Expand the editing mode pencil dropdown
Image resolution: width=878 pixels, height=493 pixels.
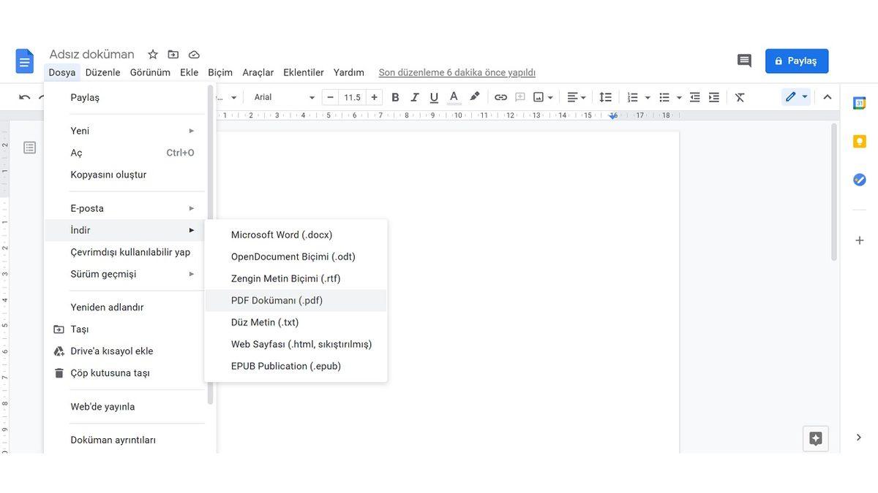[x=796, y=97]
